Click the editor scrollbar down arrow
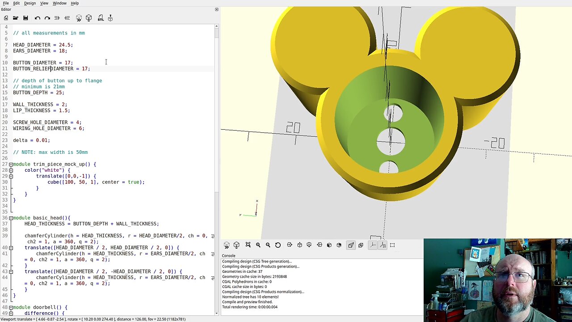 pos(217,313)
